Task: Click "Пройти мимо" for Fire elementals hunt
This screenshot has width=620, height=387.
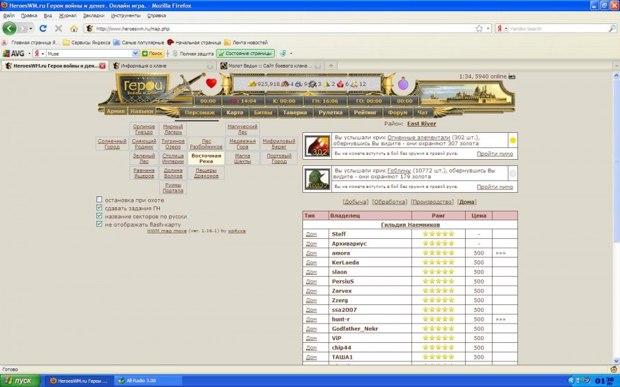Action: (x=495, y=154)
